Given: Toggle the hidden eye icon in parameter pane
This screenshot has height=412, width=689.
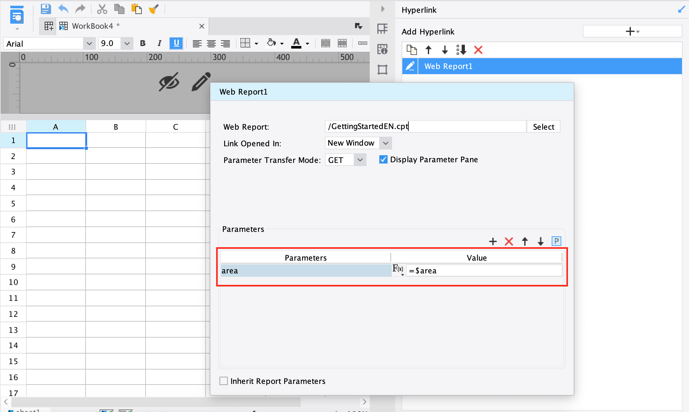Looking at the screenshot, I should point(169,82).
